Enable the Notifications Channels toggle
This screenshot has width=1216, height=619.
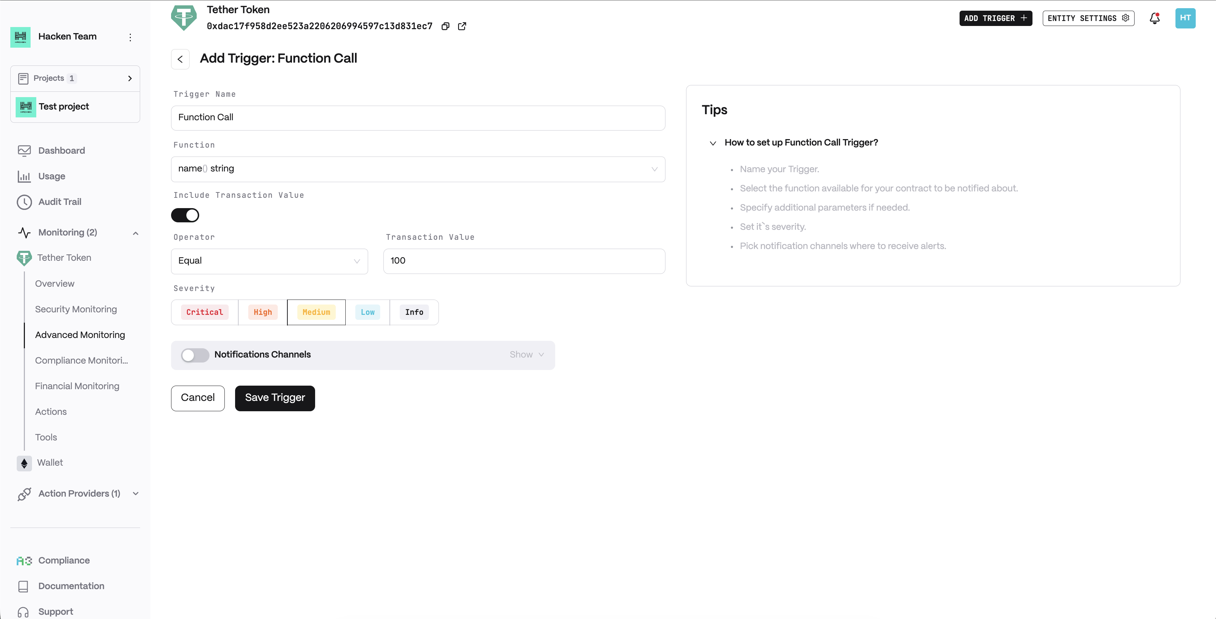(195, 355)
